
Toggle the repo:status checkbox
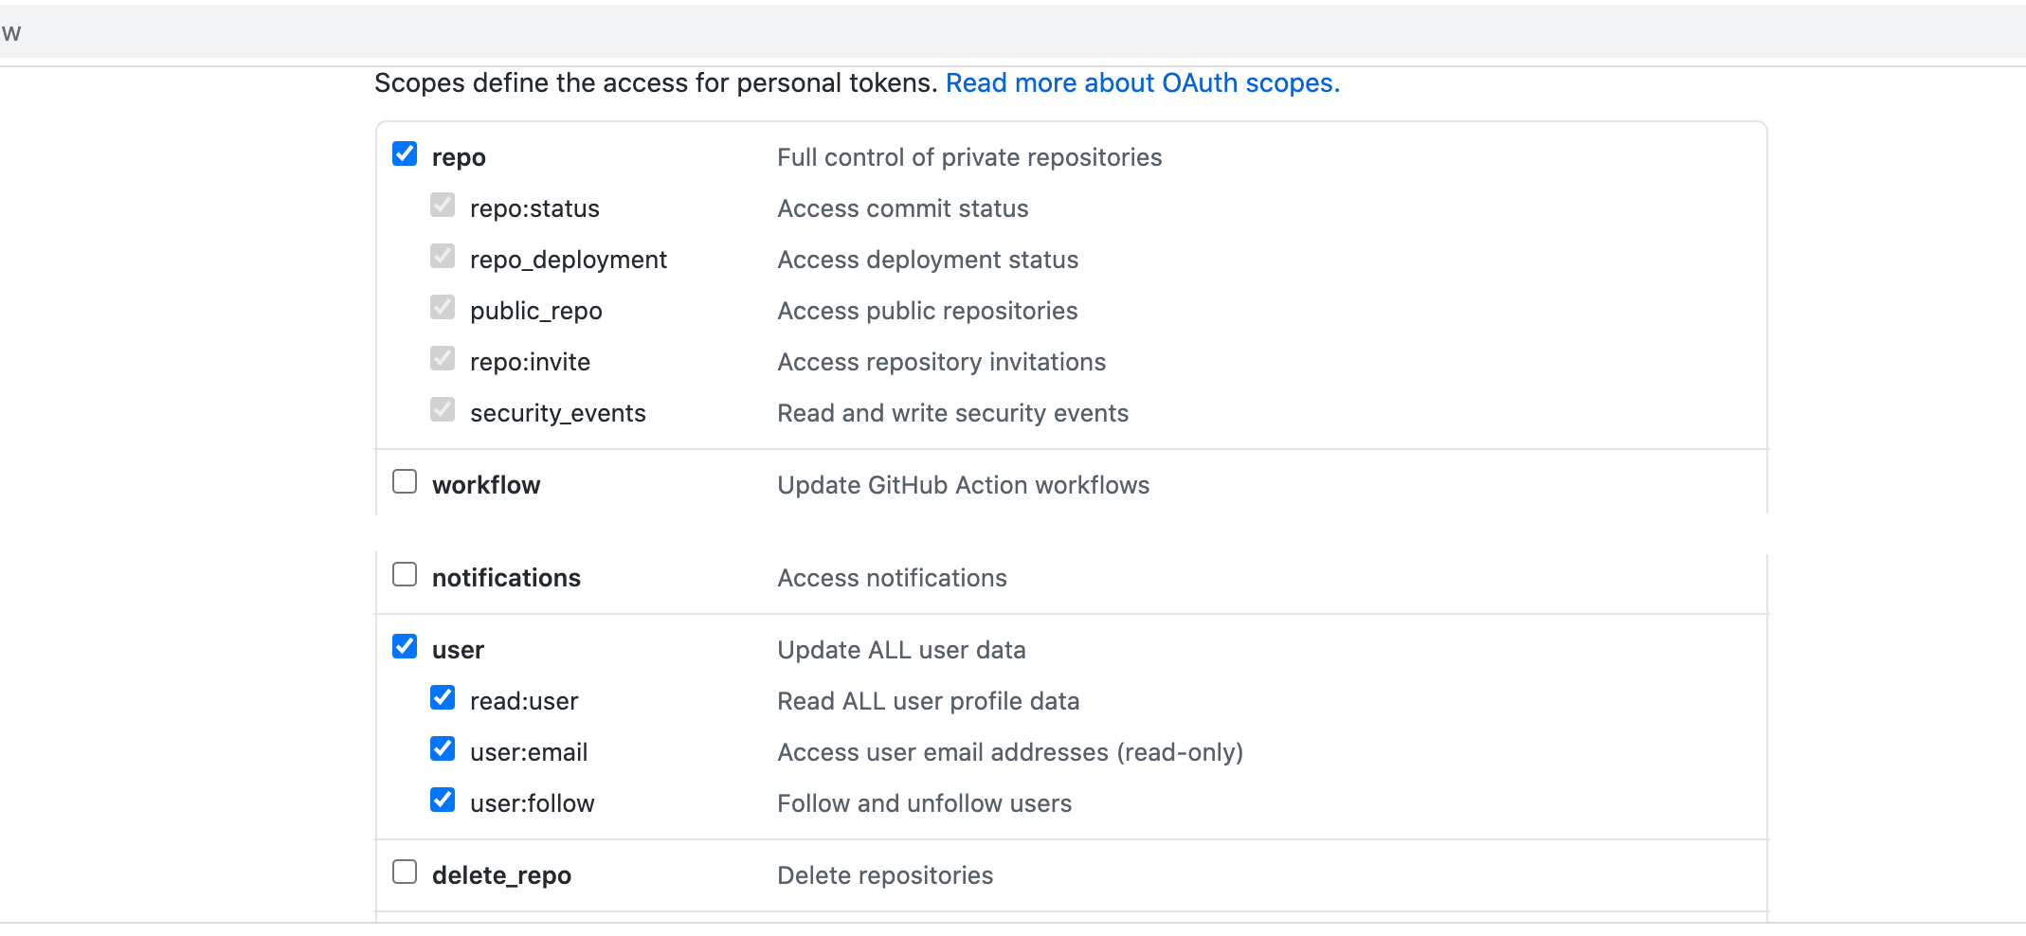(443, 205)
